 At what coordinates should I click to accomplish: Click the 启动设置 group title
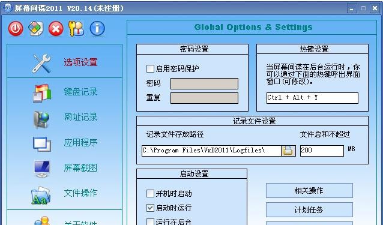[194, 174]
